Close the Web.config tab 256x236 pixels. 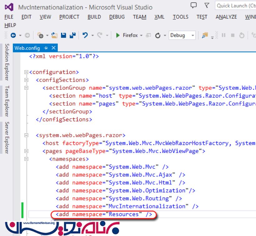coord(53,48)
